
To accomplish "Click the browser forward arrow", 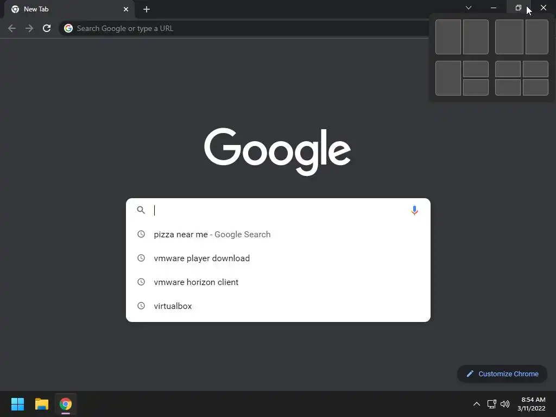I will [29, 28].
